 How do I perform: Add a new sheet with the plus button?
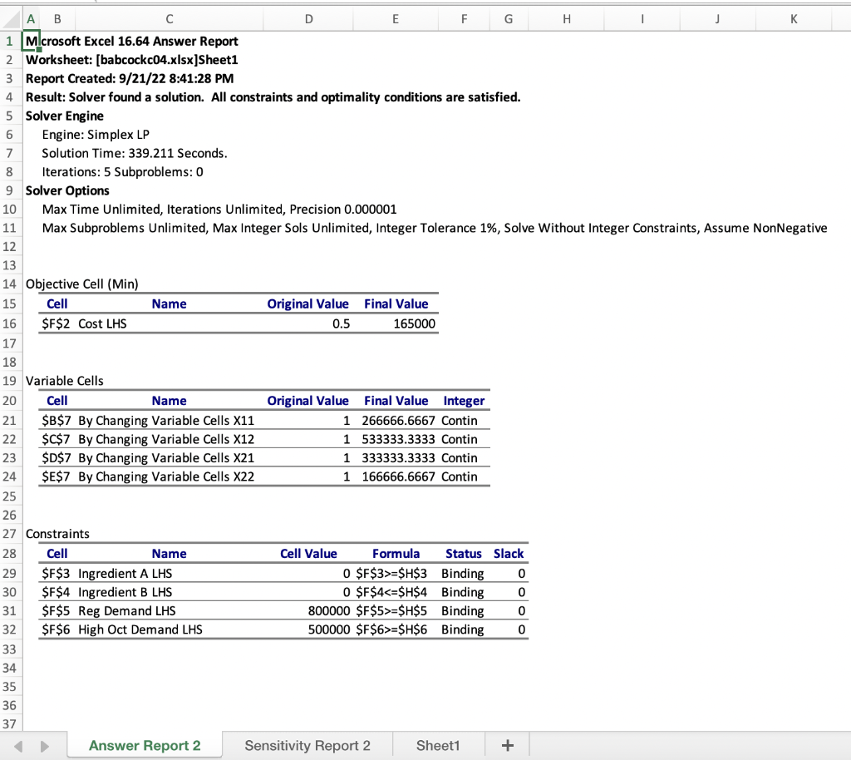pos(508,745)
